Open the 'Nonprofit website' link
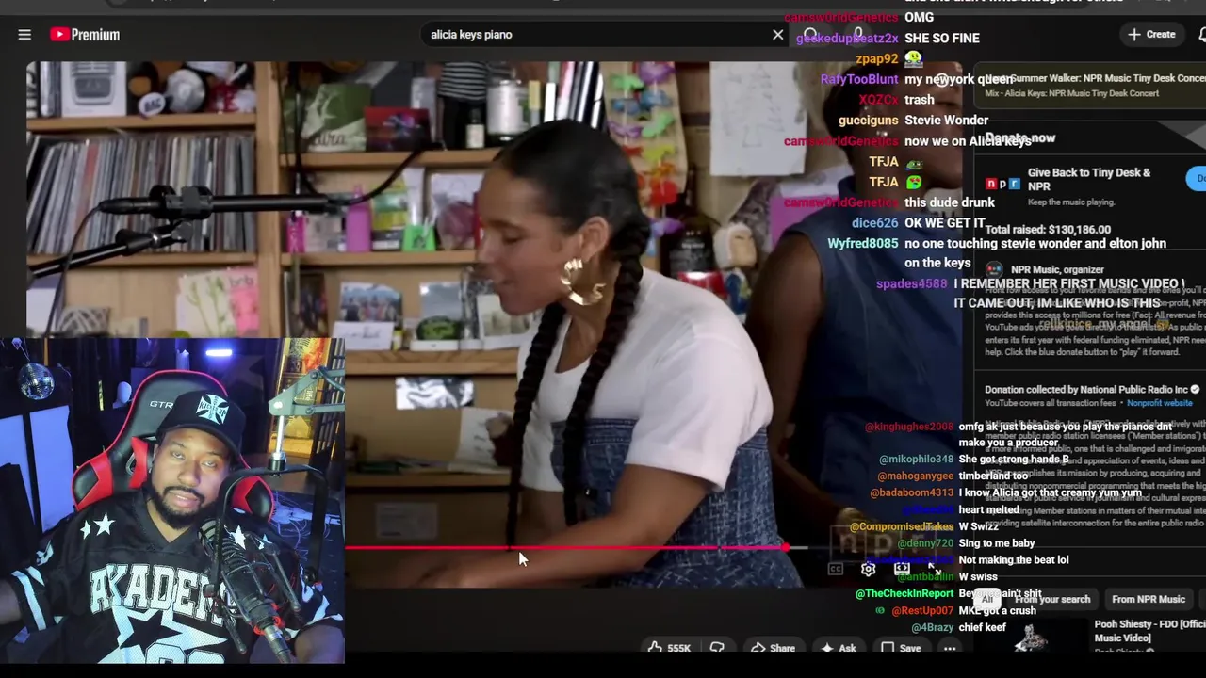 (1159, 403)
